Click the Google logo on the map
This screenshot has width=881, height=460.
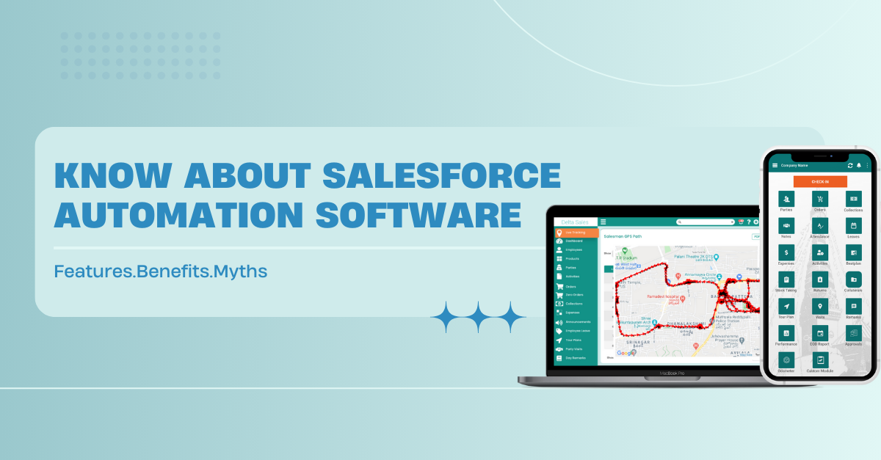(x=625, y=353)
